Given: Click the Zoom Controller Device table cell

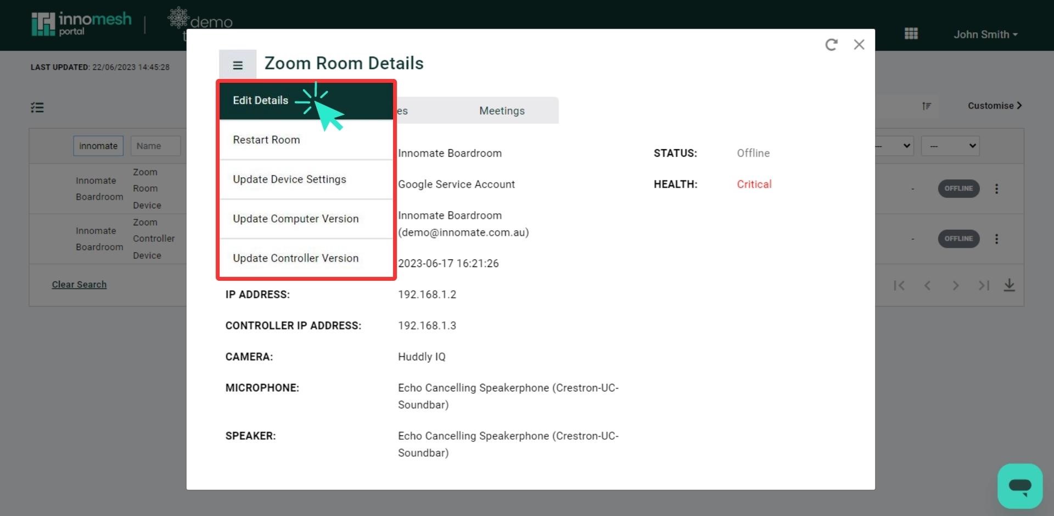Looking at the screenshot, I should click(154, 239).
